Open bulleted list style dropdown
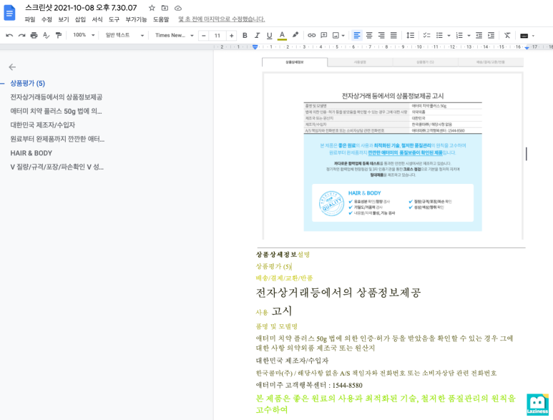The image size is (553, 420). [449, 35]
